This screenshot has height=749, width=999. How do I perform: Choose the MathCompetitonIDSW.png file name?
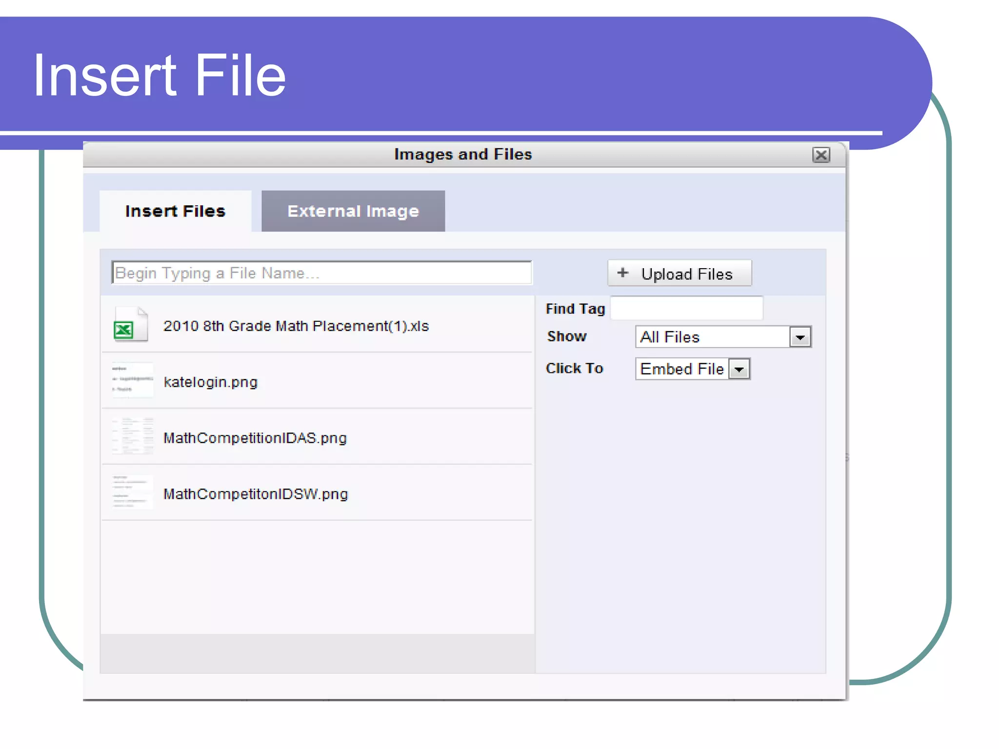(x=256, y=494)
